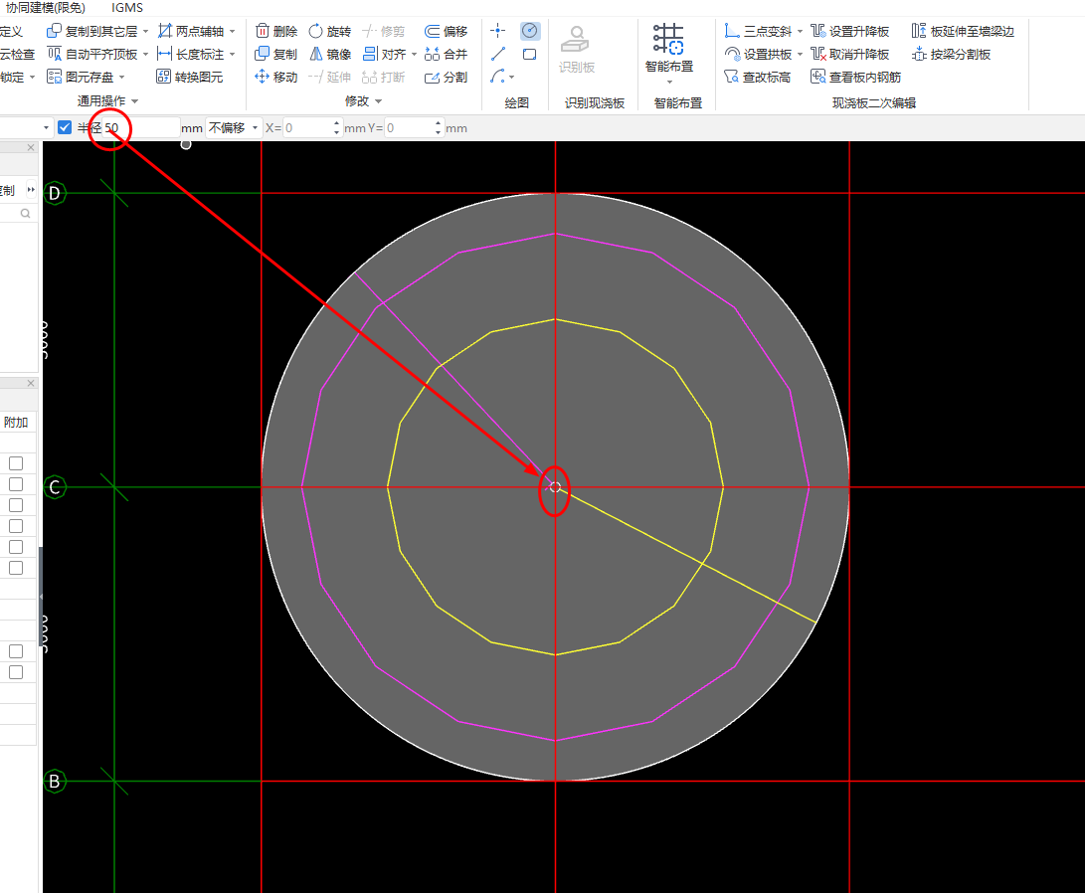This screenshot has width=1085, height=893.
Task: Click the 设置升降板 tool
Action: (849, 31)
